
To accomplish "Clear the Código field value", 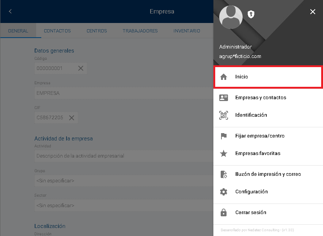I will pyautogui.click(x=81, y=68).
